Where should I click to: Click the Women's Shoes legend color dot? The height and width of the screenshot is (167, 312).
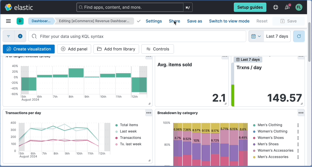pyautogui.click(x=254, y=138)
